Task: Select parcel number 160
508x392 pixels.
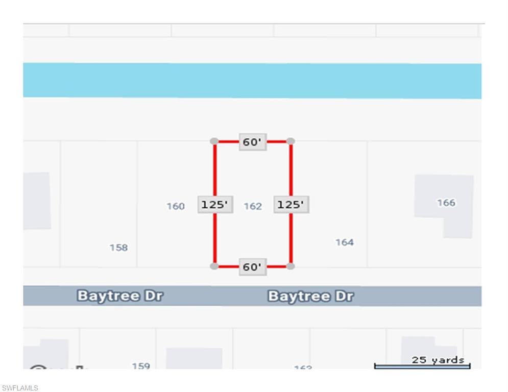Action: [x=175, y=206]
